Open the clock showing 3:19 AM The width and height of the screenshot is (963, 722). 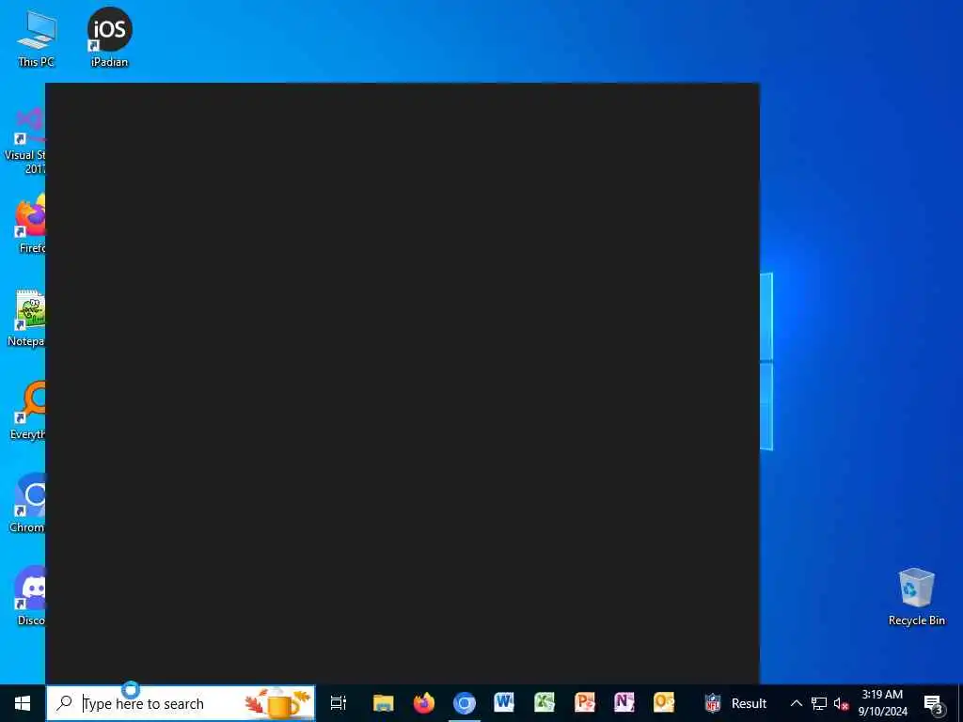click(882, 703)
